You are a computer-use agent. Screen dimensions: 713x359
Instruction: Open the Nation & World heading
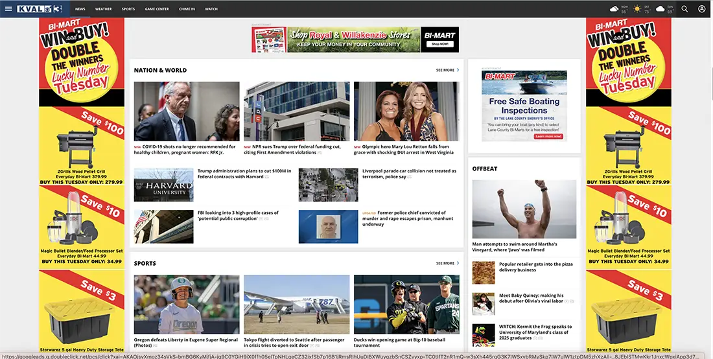click(160, 70)
